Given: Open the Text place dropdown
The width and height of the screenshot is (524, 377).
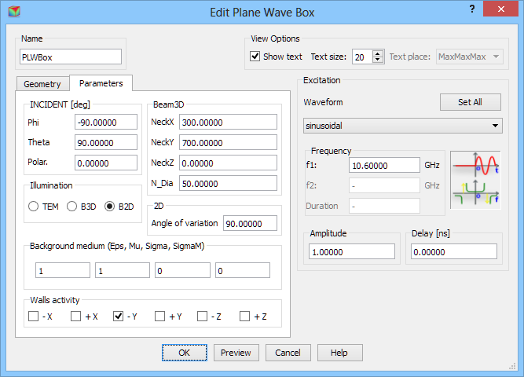Looking at the screenshot, I should coord(469,57).
